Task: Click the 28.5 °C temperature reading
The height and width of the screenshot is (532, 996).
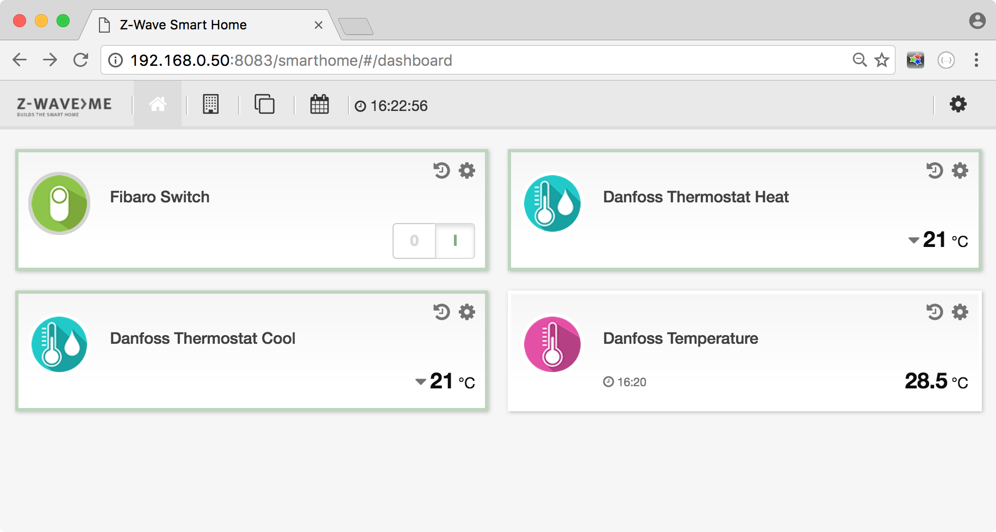Action: coord(936,381)
